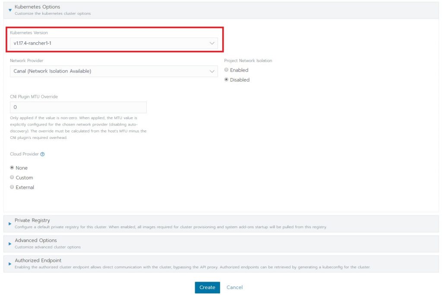Click the Kubernetes Version label text
This screenshot has height=295, width=442.
point(29,33)
